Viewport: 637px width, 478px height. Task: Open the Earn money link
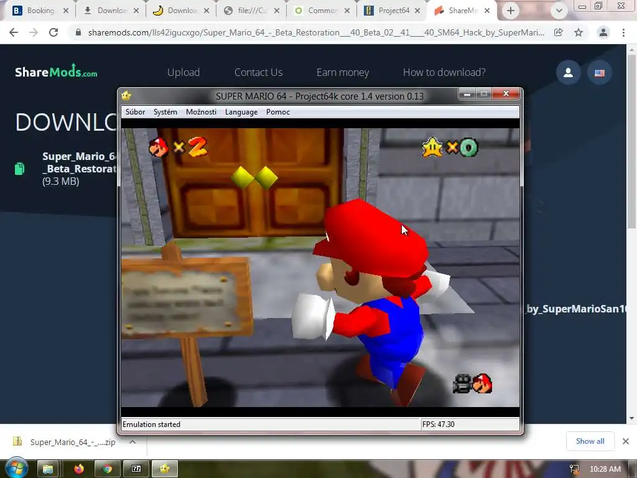pos(343,72)
